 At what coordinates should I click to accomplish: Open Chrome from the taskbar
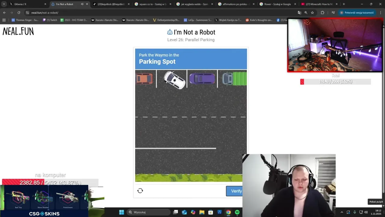(x=228, y=212)
